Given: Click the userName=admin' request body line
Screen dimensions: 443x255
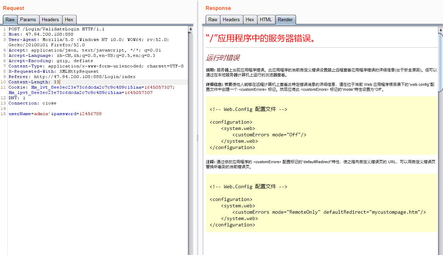Looking at the screenshot, I should tap(55, 114).
